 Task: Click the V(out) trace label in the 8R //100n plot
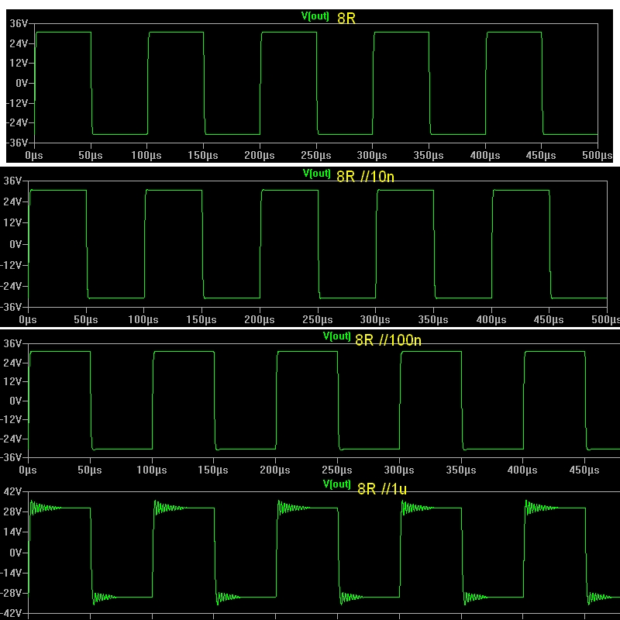[336, 336]
